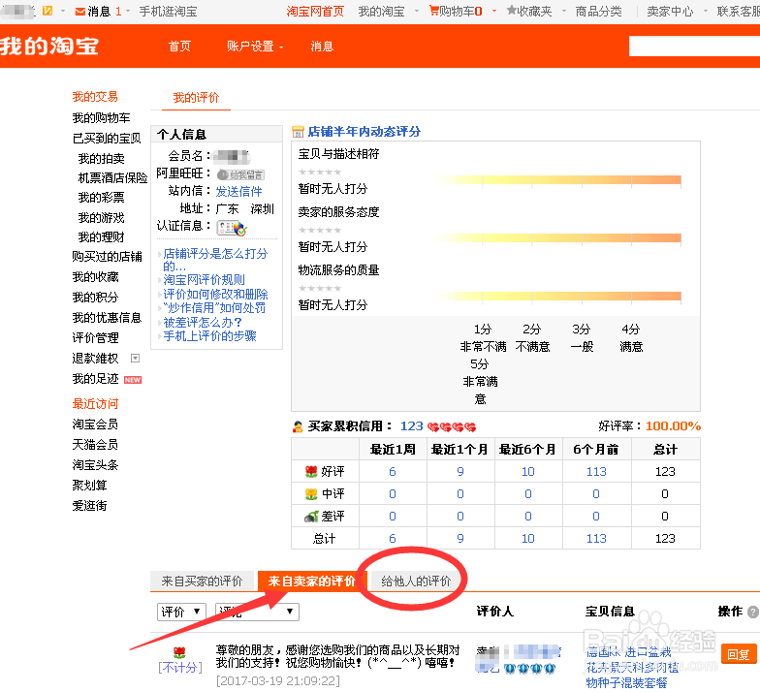This screenshot has width=760, height=692.
Task: Open 评价管理 in sidebar
Action: pyautogui.click(x=95, y=337)
